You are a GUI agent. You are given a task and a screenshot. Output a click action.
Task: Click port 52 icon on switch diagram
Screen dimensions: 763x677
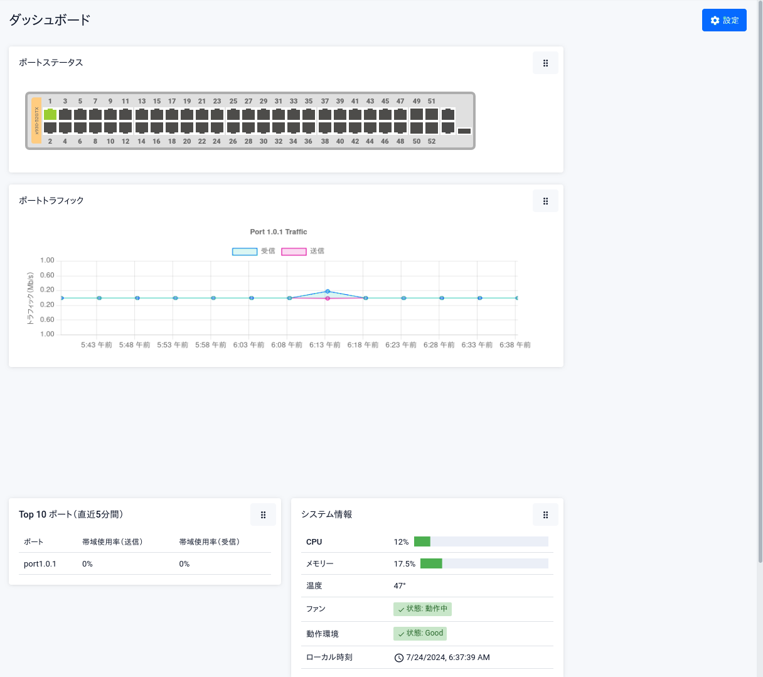432,127
